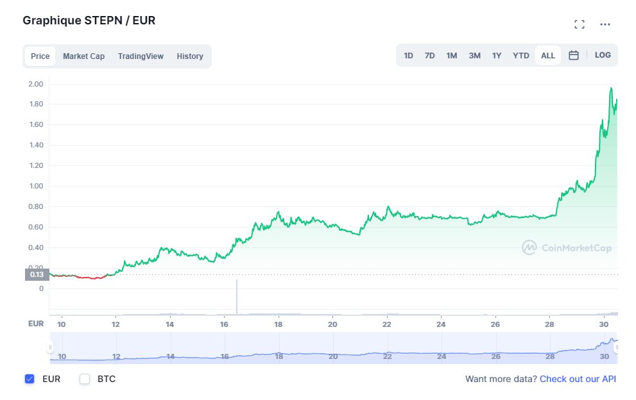Screen dimensions: 636x400
Task: Click the 0.13 price marker label
Action: 37,274
